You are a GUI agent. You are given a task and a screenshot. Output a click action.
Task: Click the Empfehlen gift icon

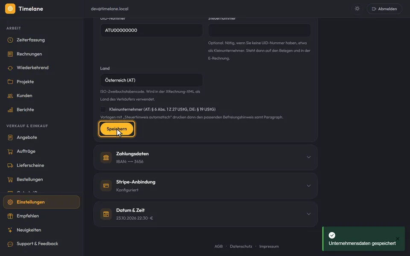tap(10, 216)
